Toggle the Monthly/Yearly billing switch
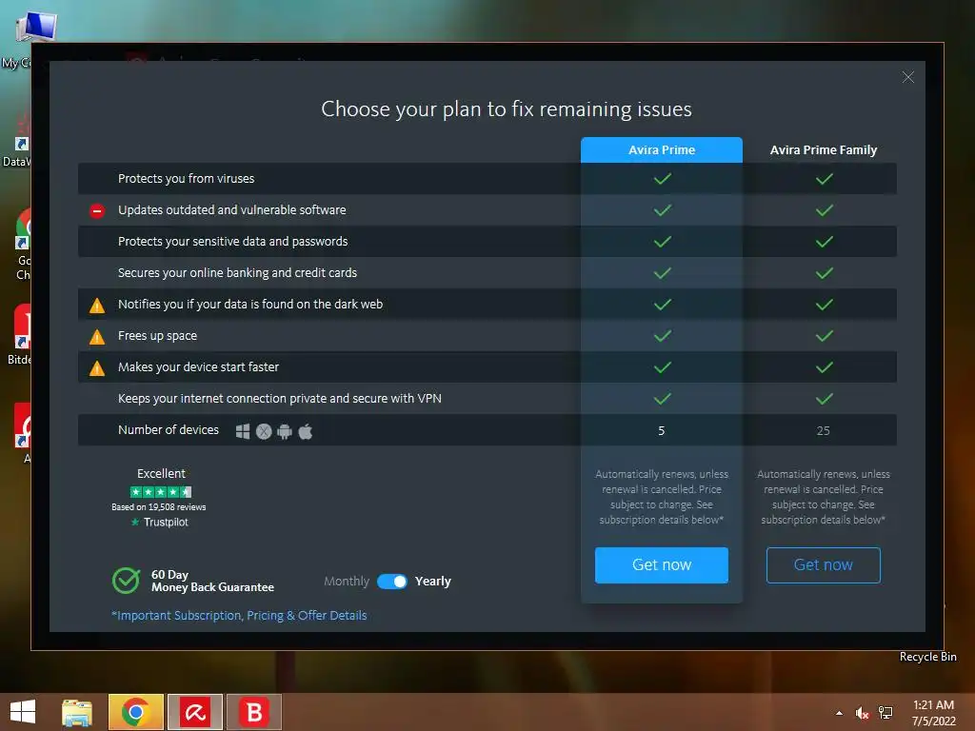975x731 pixels. click(391, 582)
